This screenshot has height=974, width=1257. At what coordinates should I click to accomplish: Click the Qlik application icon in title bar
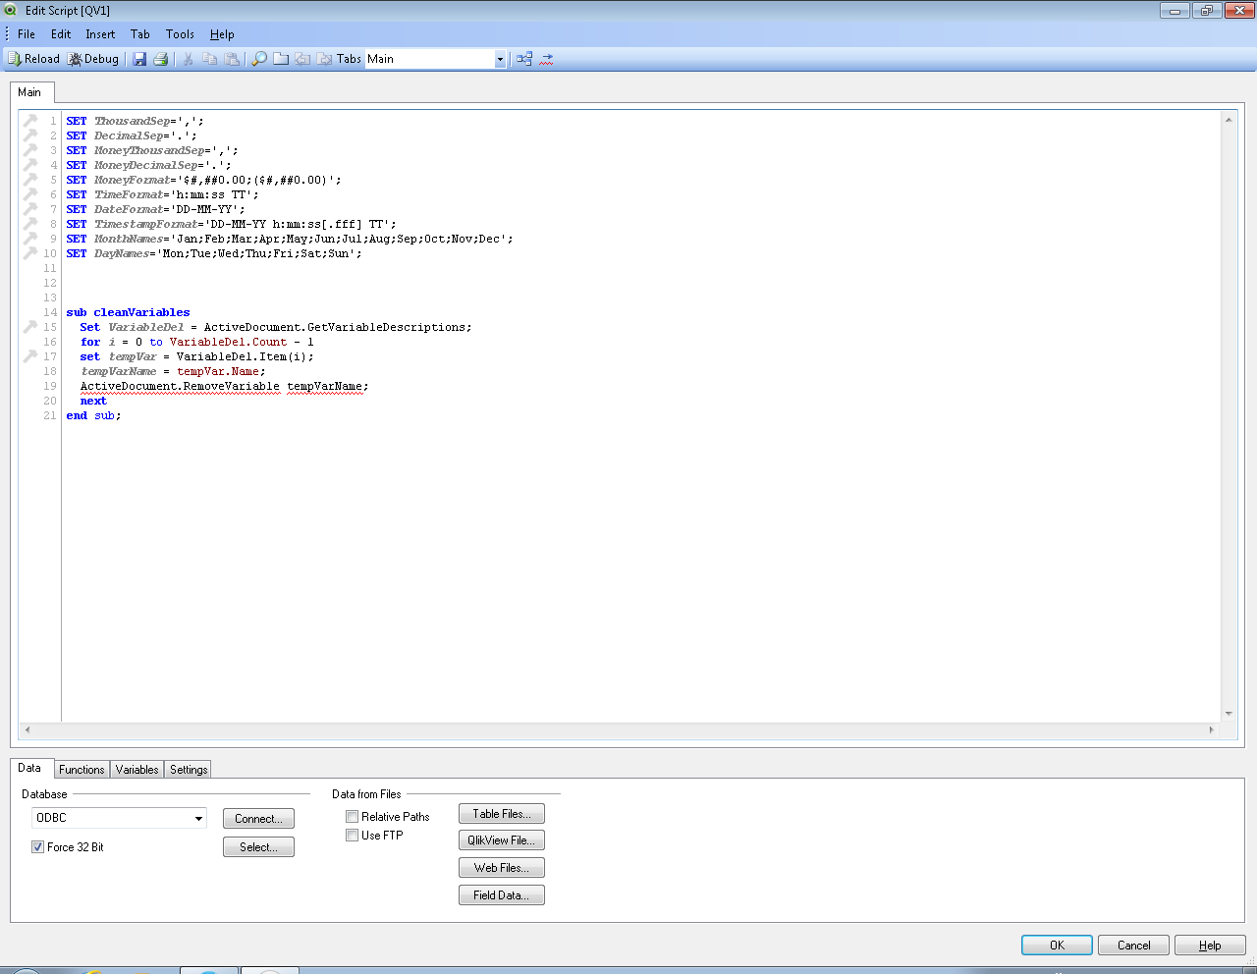coord(11,11)
